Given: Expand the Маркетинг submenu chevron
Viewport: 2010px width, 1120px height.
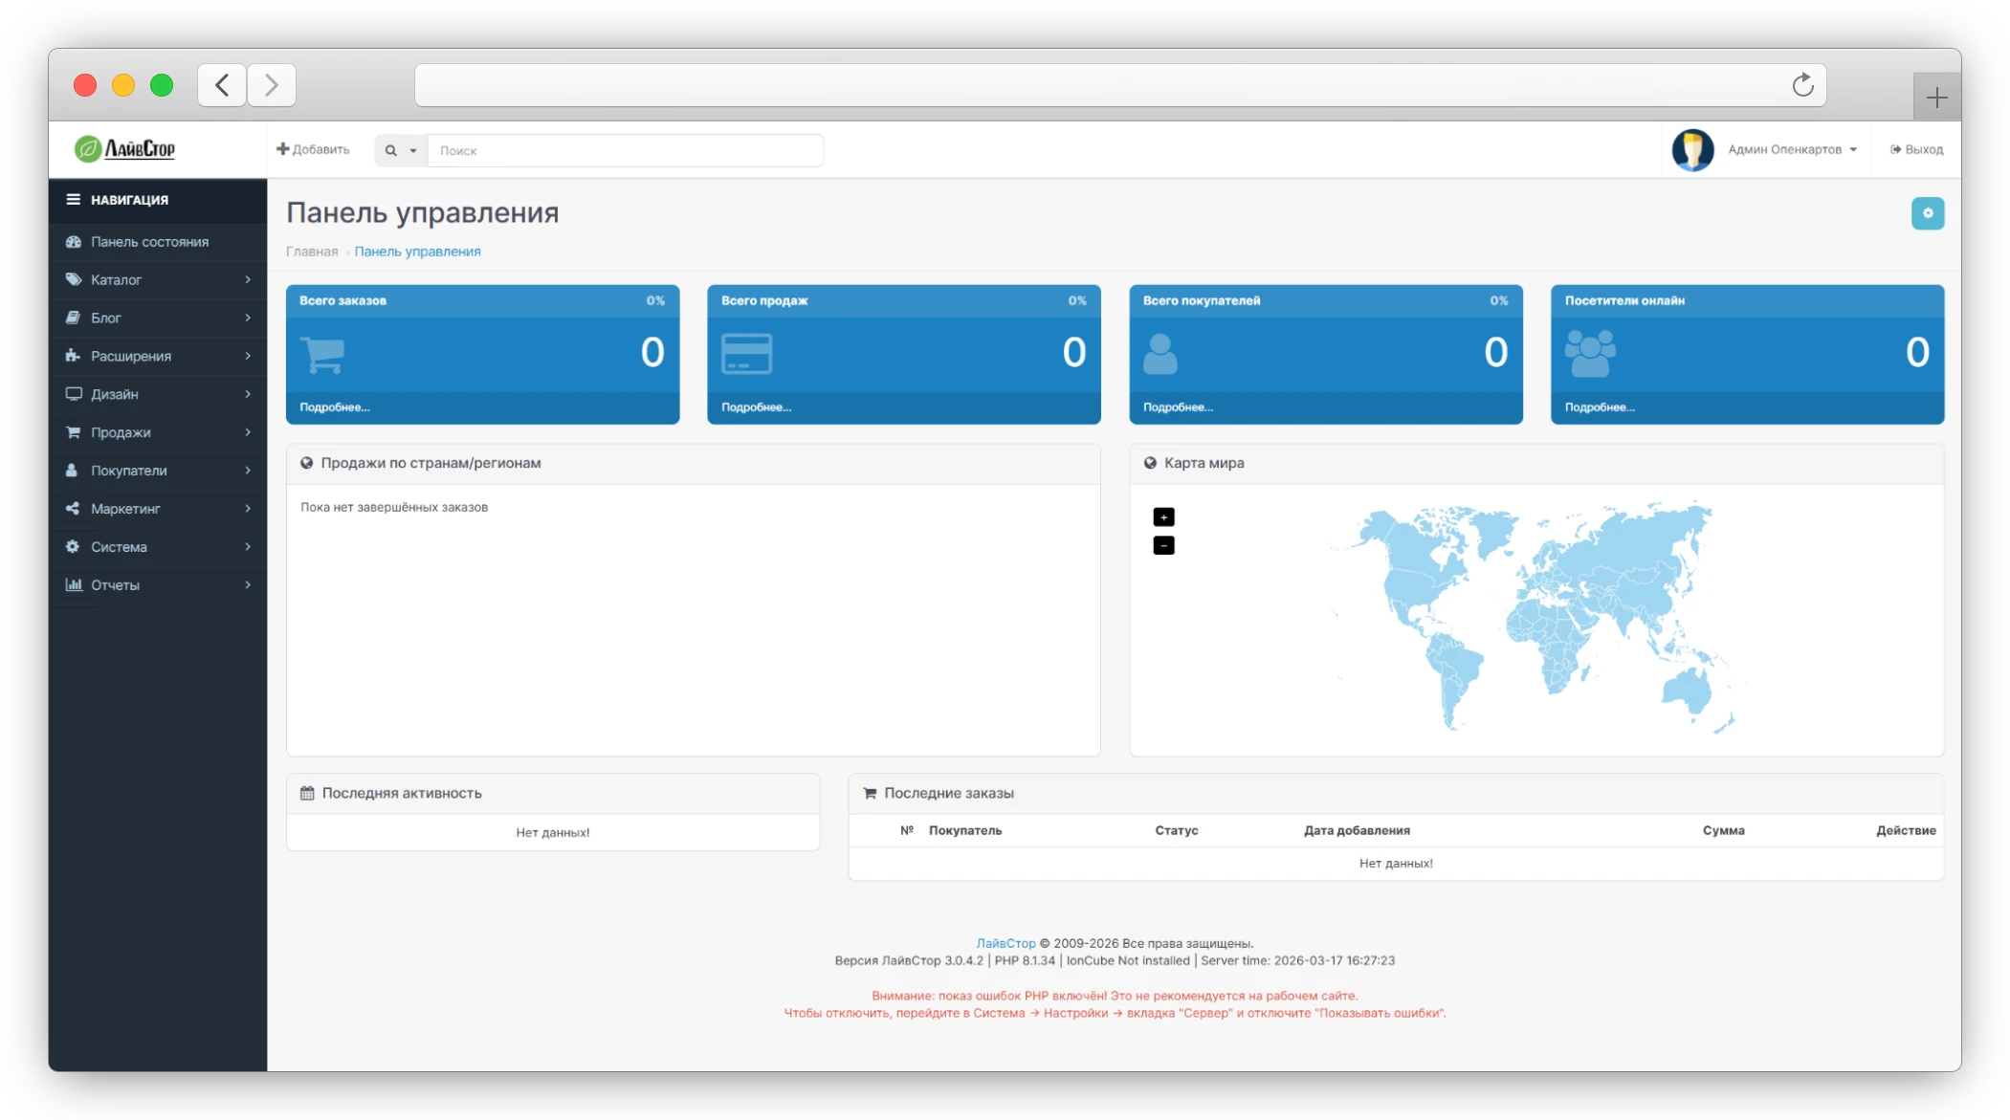Looking at the screenshot, I should 248,509.
